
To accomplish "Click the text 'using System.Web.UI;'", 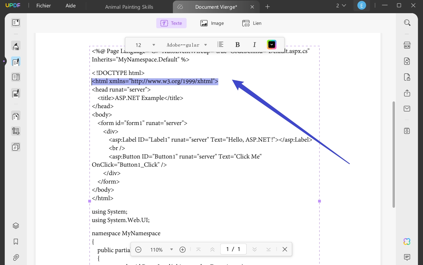I will tap(121, 220).
